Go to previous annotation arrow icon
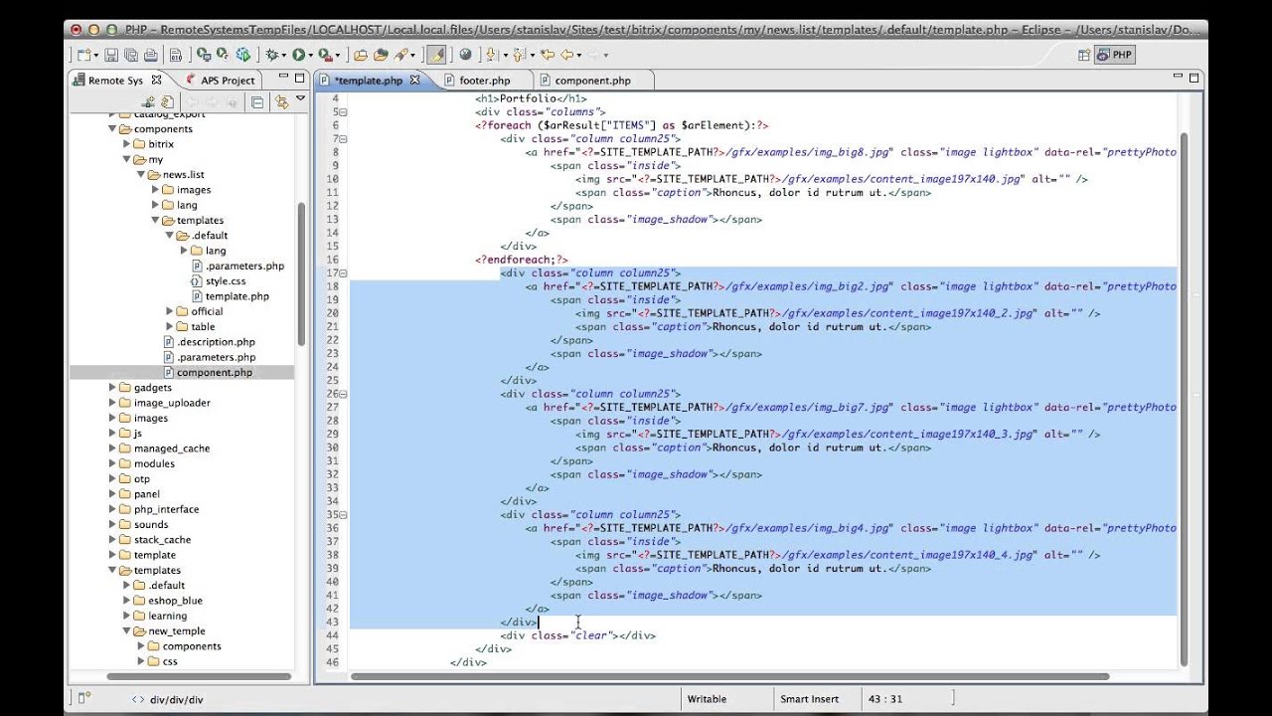The image size is (1272, 716). (518, 55)
